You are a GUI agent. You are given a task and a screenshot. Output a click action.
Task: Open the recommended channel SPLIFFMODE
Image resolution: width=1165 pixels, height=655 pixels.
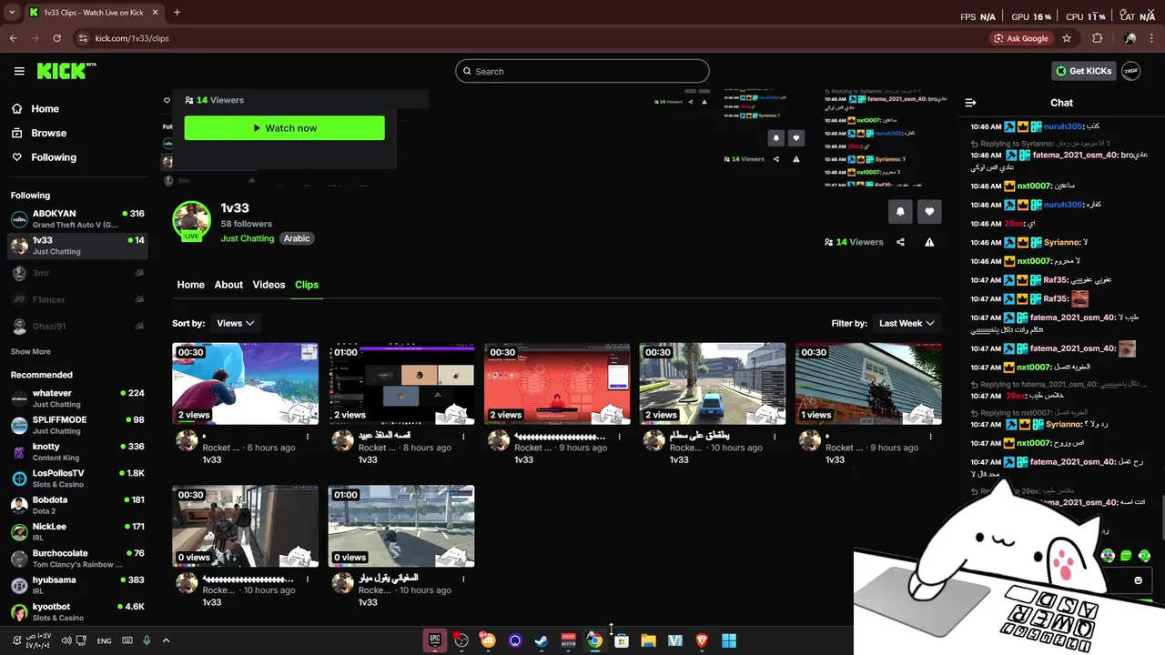[77, 425]
